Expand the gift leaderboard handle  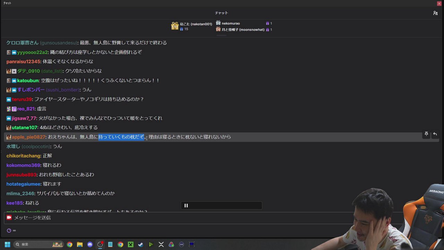click(221, 35)
